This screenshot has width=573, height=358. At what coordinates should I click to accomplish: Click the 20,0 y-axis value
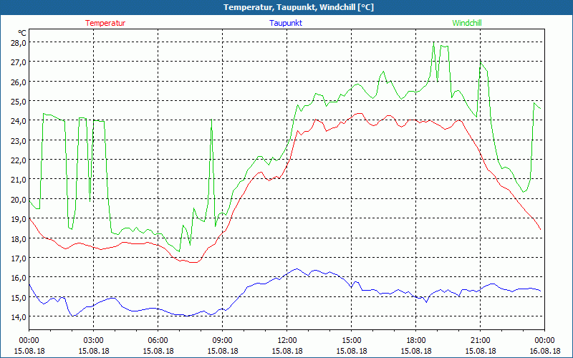tap(19, 200)
